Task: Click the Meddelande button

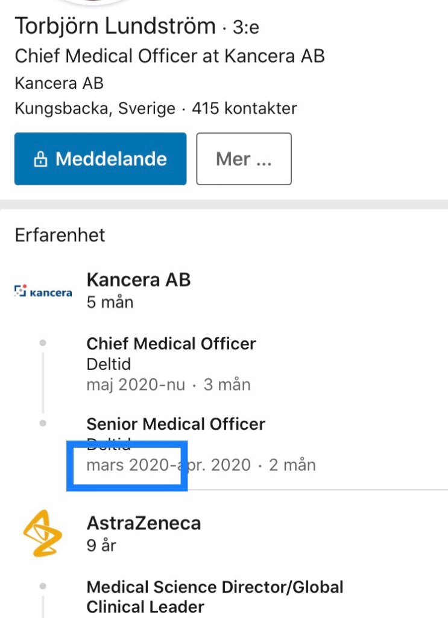Action: tap(100, 159)
